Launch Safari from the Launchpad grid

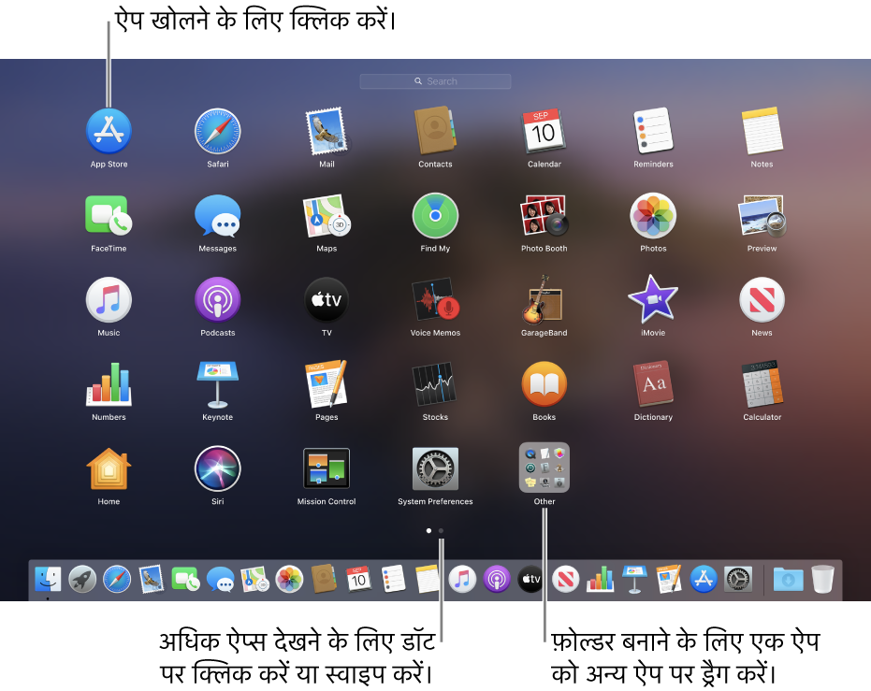tap(218, 131)
